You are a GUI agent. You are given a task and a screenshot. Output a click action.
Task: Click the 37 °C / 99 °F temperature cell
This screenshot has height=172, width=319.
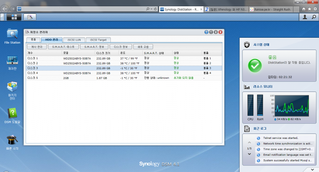point(129,59)
